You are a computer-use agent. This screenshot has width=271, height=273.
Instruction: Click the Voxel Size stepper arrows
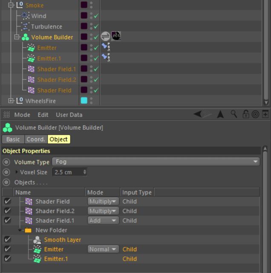click(x=85, y=172)
